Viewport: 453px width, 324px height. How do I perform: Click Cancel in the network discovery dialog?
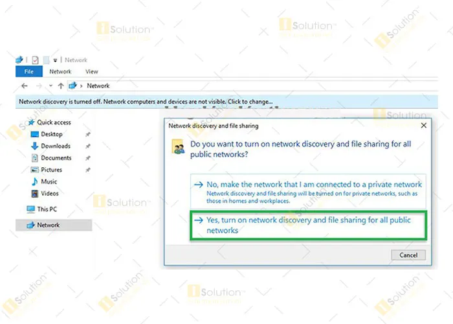click(x=408, y=255)
